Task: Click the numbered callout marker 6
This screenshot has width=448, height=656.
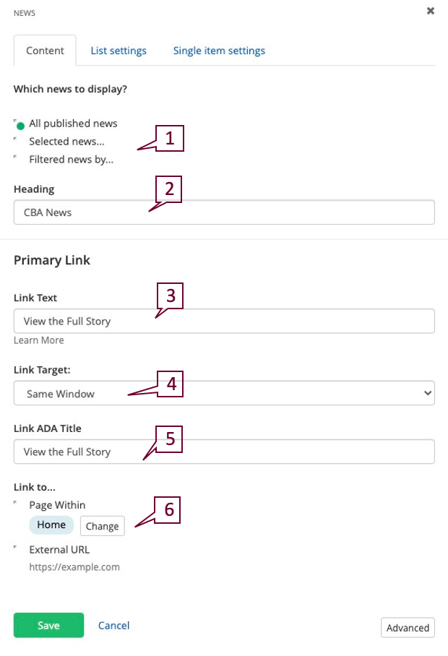Action: click(170, 509)
